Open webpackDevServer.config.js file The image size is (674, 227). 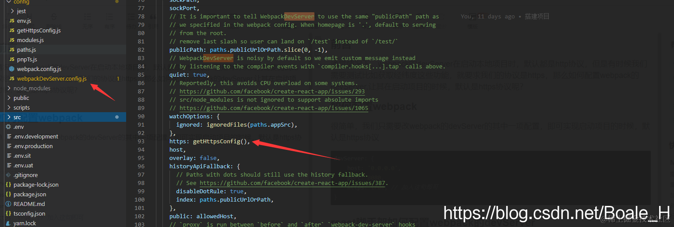click(52, 78)
